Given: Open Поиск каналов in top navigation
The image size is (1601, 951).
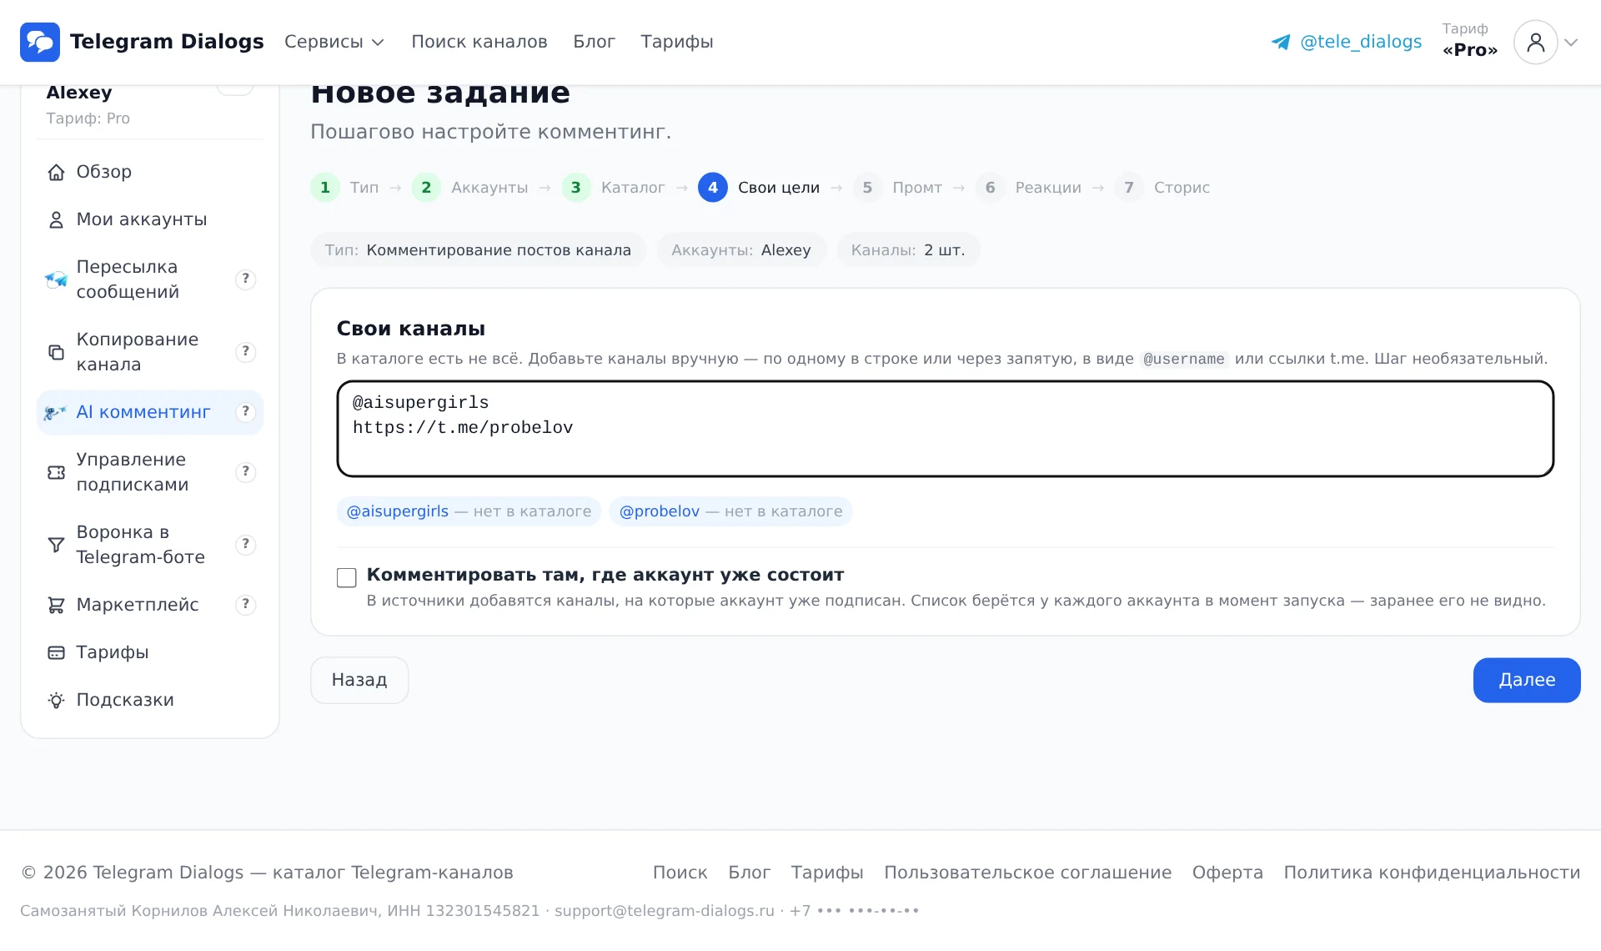Looking at the screenshot, I should tap(479, 42).
